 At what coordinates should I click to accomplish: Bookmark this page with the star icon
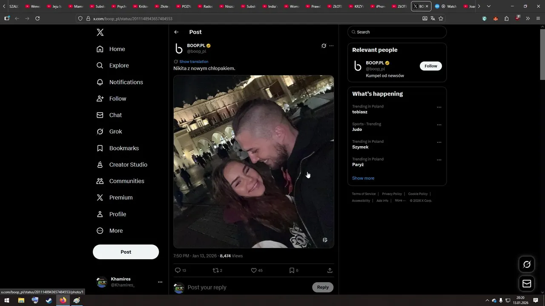tap(441, 18)
